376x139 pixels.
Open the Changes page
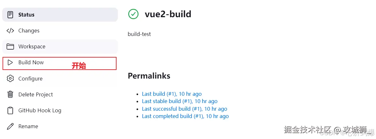29,31
